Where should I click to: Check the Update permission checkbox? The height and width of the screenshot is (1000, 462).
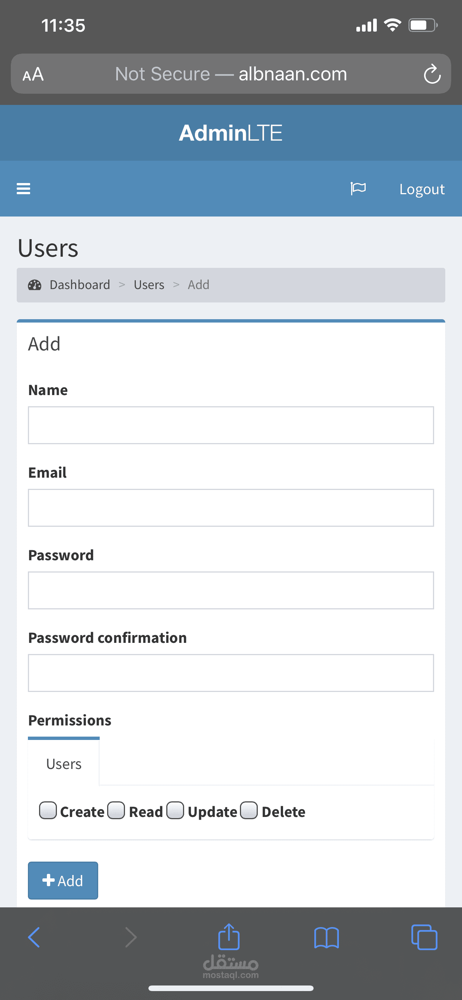(175, 811)
